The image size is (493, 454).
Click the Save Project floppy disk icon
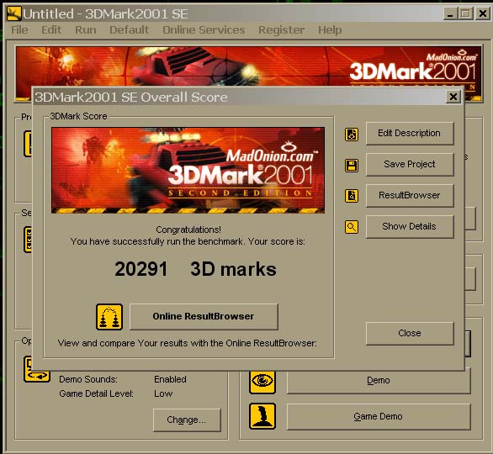(352, 166)
